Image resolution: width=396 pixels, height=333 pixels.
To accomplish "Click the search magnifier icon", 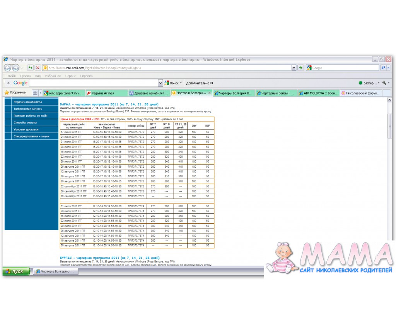I will [x=383, y=68].
